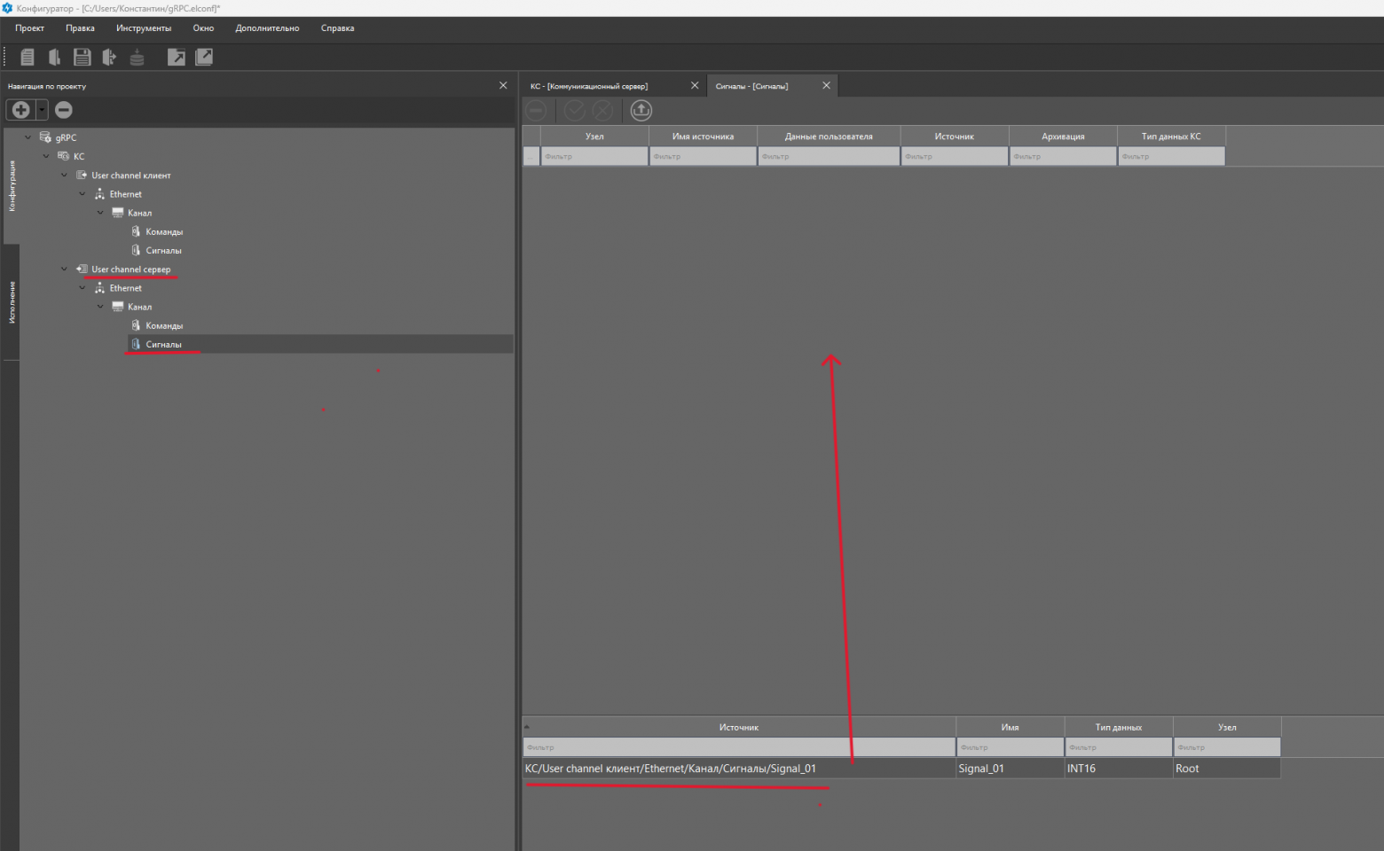Collapse the КС tree node
This screenshot has height=851, width=1384.
pyautogui.click(x=46, y=156)
